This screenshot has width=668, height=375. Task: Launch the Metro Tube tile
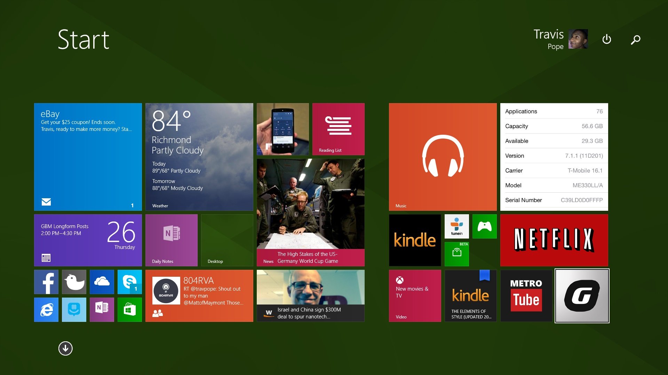(x=526, y=296)
